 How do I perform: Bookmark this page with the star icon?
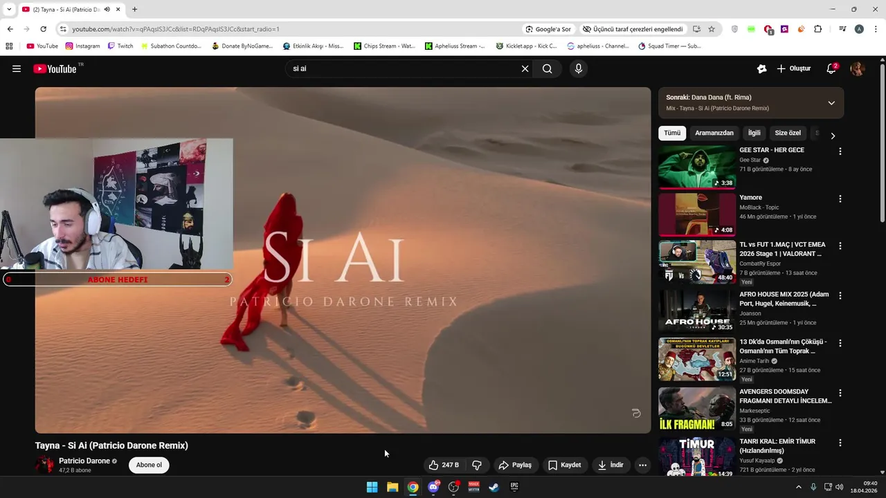click(x=712, y=29)
